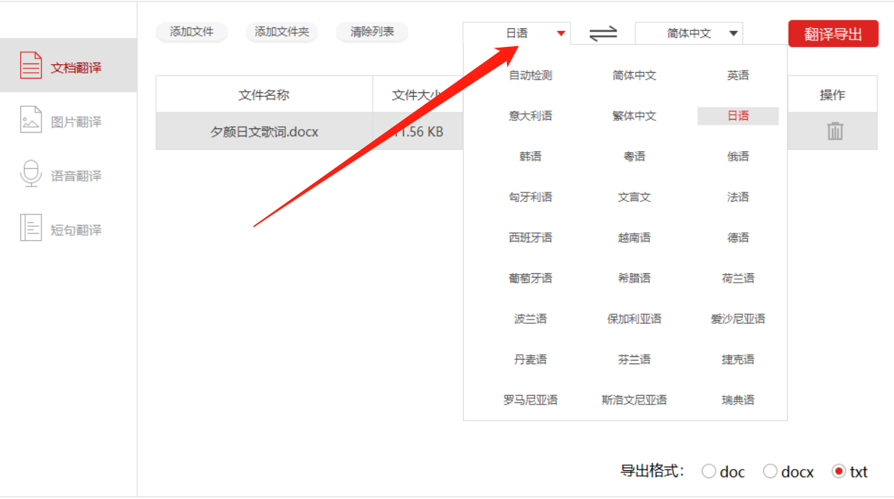Choose 荷兰语 from the language list
This screenshot has height=499, width=894.
738,278
